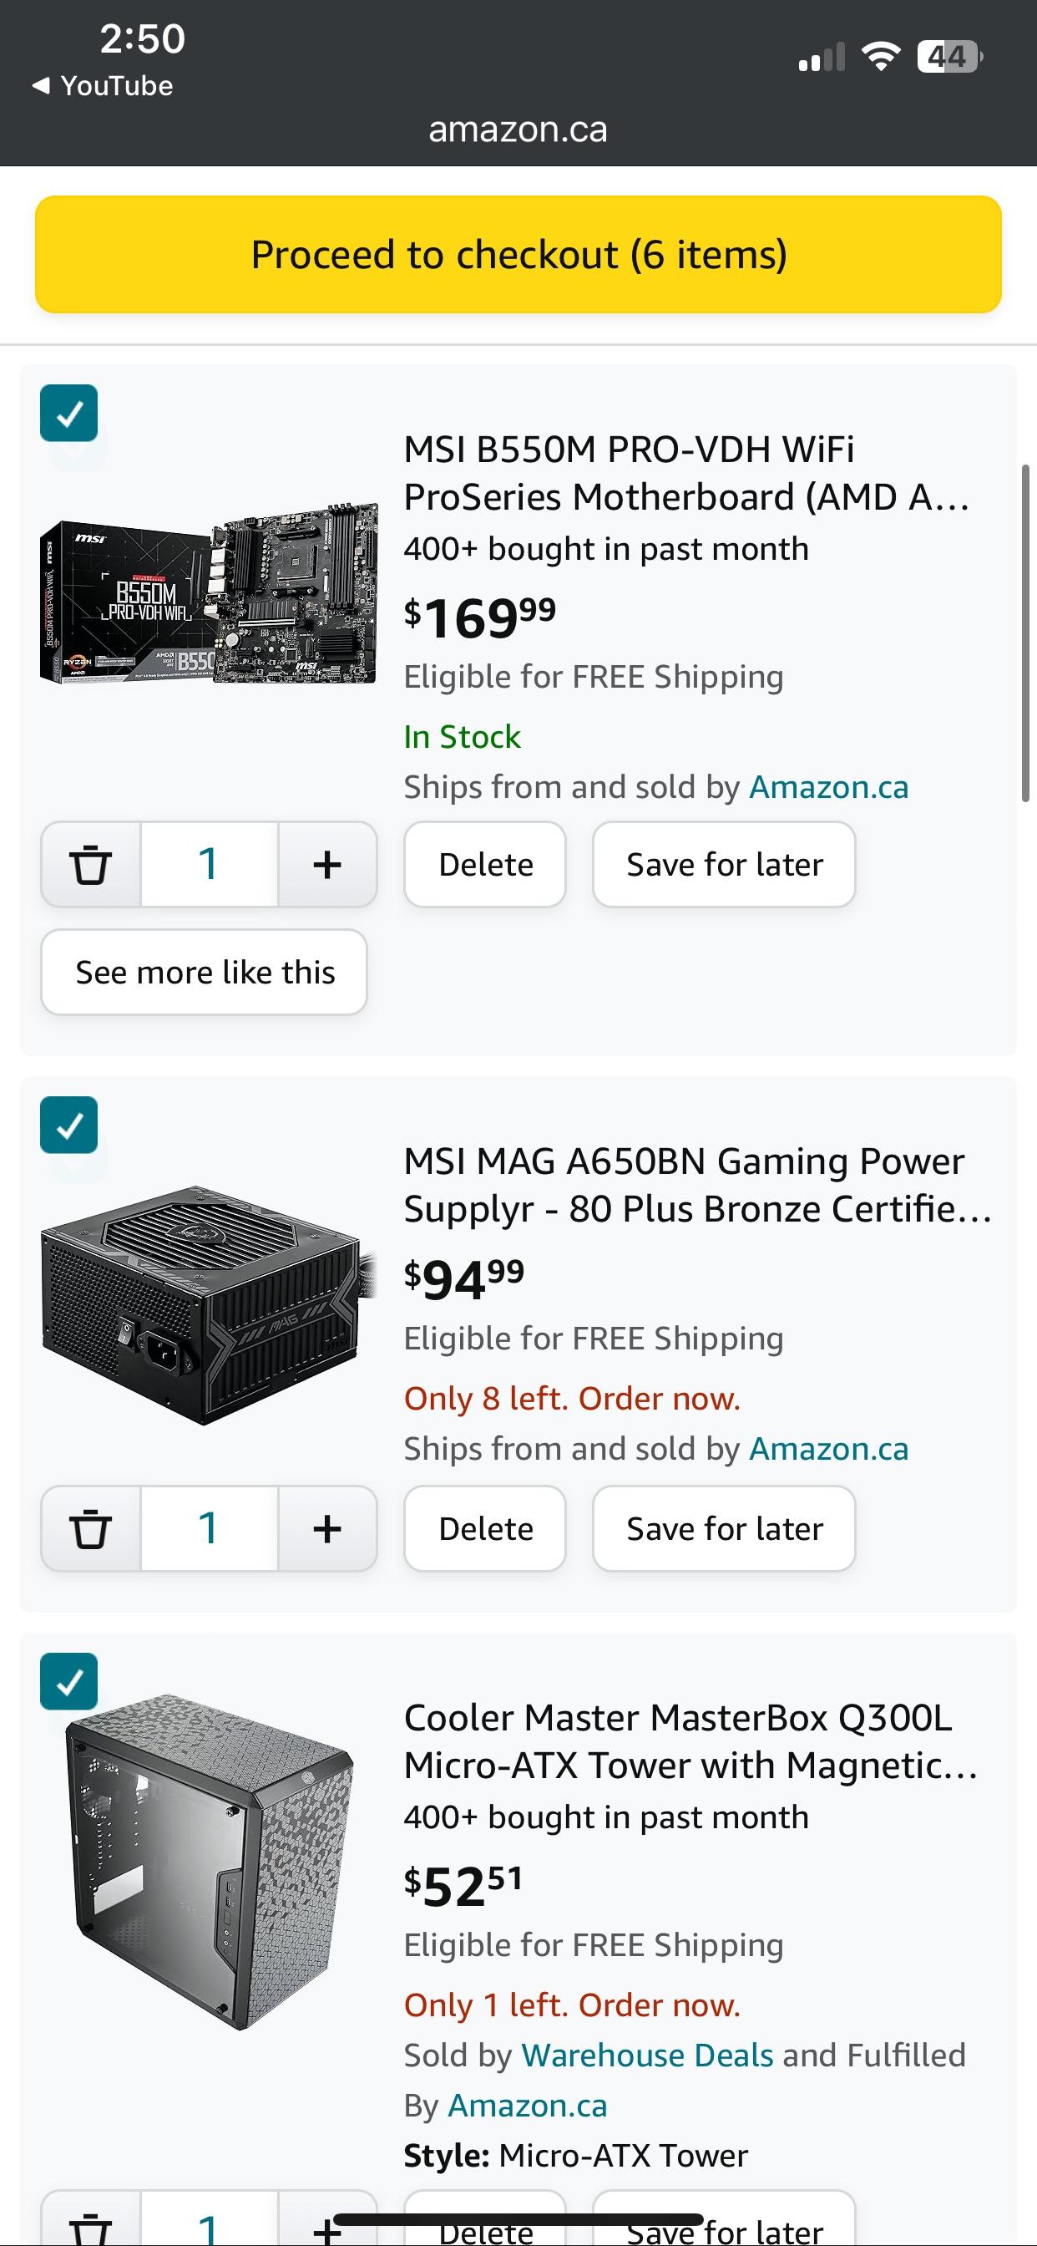This screenshot has width=1037, height=2246.
Task: Tap the plus icon to increase motherboard quantity
Action: 326,864
